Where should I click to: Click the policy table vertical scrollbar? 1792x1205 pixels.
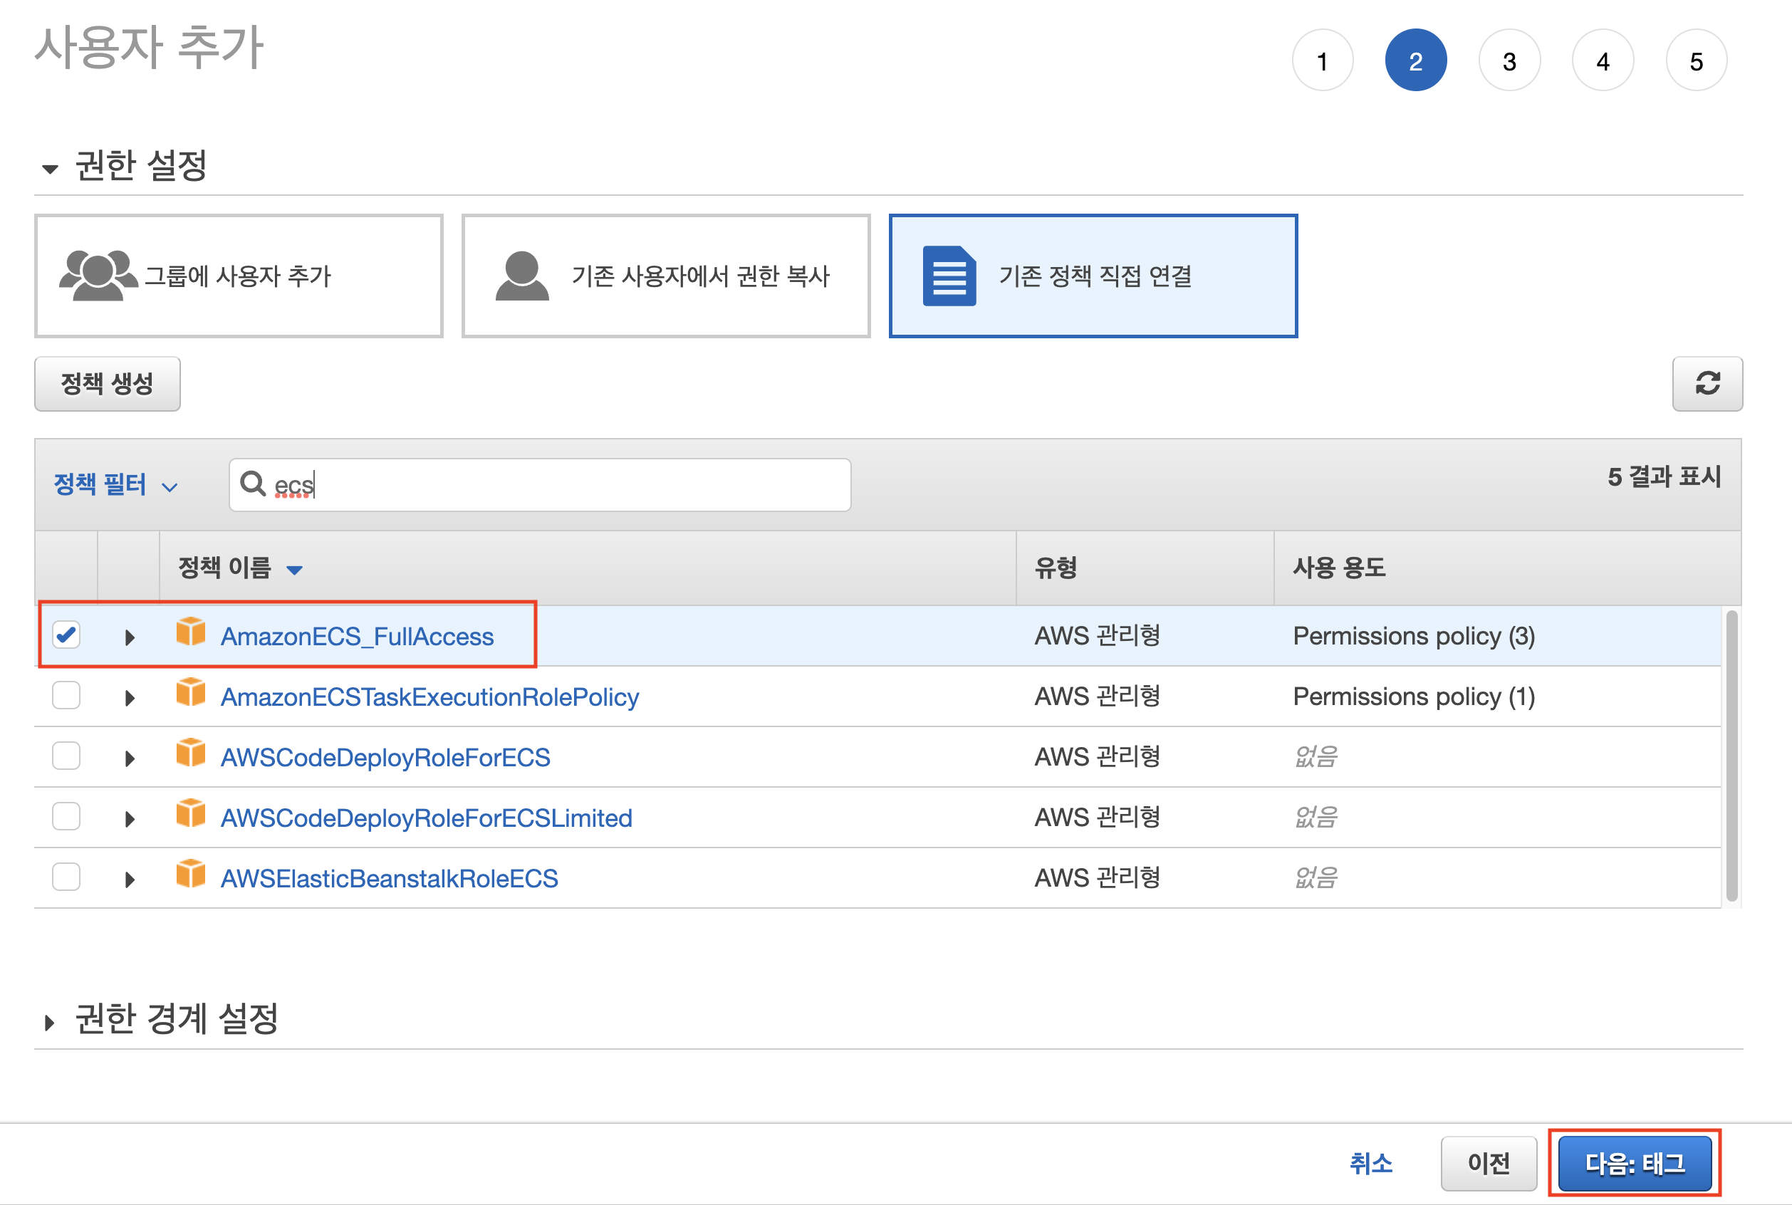(x=1731, y=756)
